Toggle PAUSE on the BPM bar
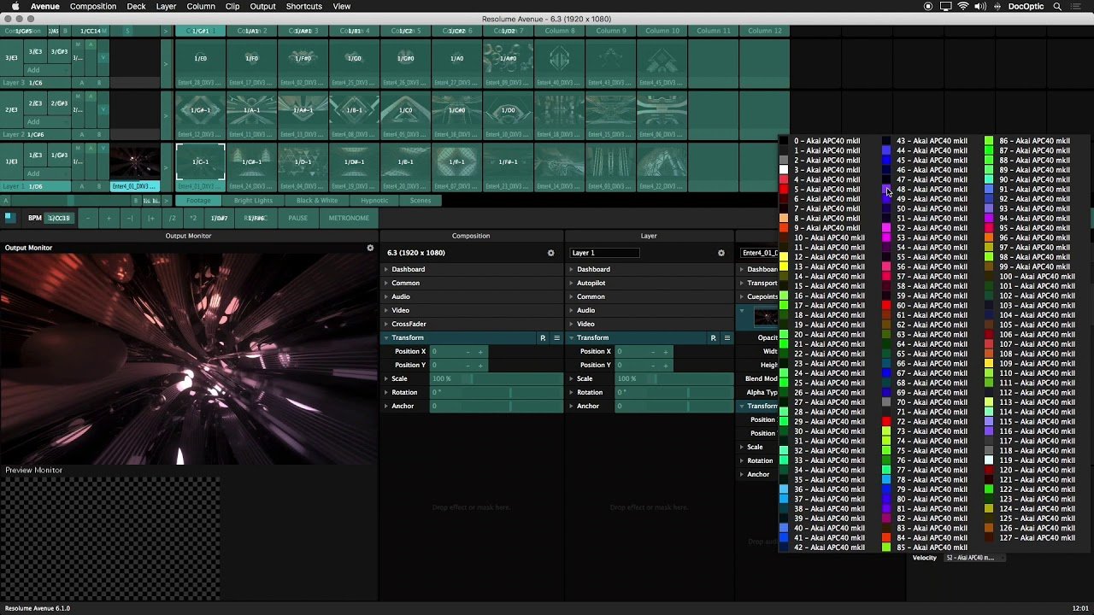 [297, 218]
